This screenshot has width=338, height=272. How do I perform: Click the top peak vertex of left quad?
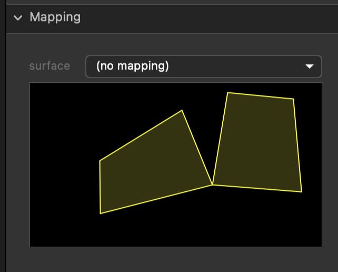[182, 110]
